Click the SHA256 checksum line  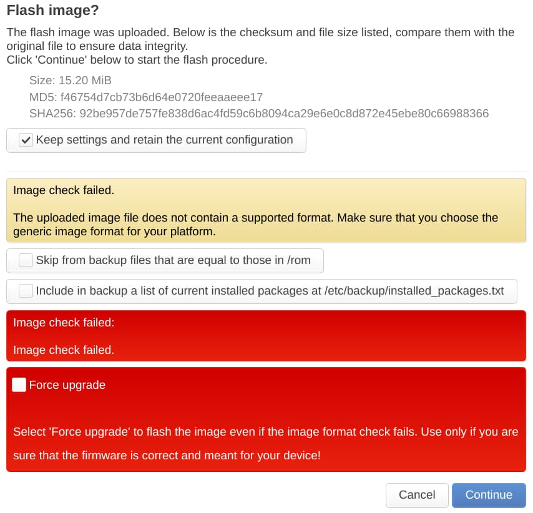[259, 114]
